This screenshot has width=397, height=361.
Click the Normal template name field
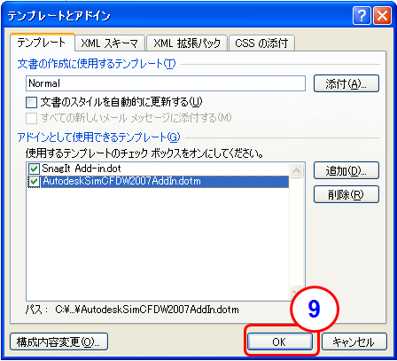[166, 83]
